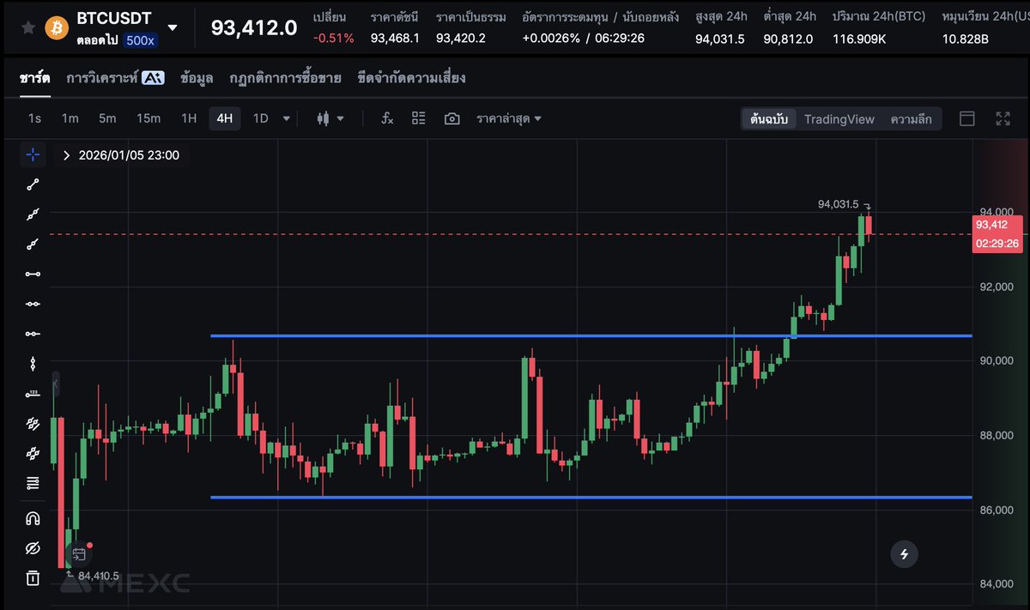
Task: Switch chart engine to TradingView
Action: point(839,119)
